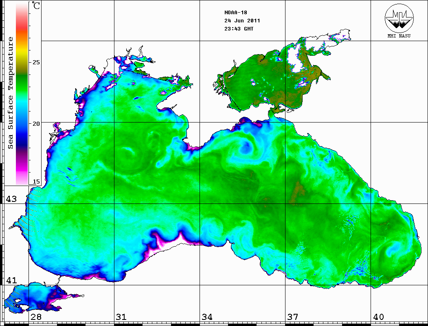This screenshot has height=326, width=428.
Task: Click the '25' tick on temperature scale
Action: [36, 62]
